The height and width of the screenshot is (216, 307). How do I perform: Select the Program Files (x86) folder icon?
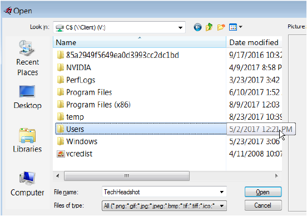coord(60,105)
